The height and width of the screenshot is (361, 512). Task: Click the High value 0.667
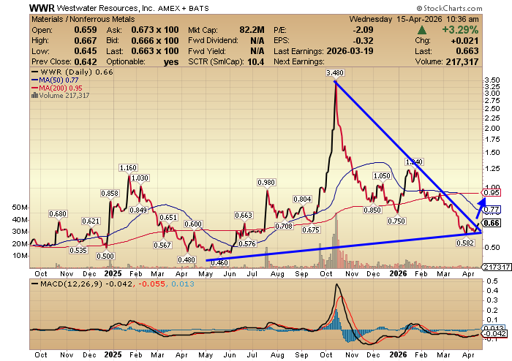86,41
